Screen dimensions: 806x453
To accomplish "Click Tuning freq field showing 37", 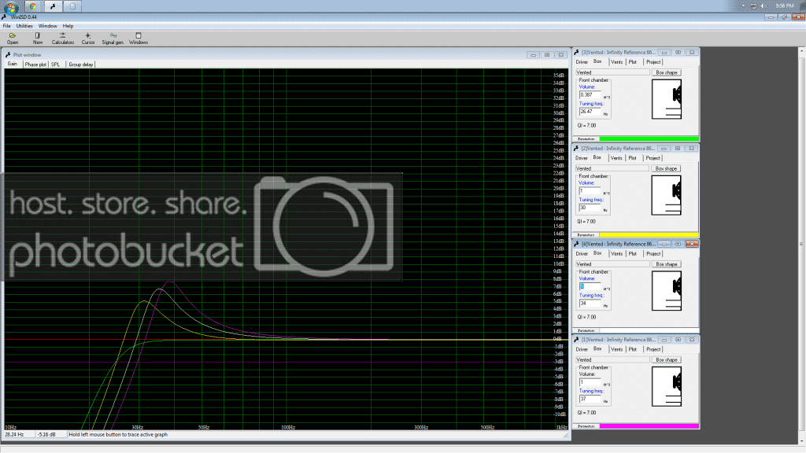I will tap(590, 399).
